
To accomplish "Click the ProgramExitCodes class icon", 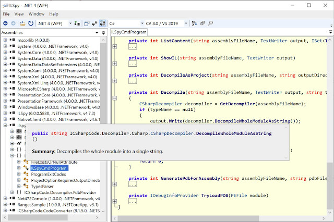I will point(26,174).
